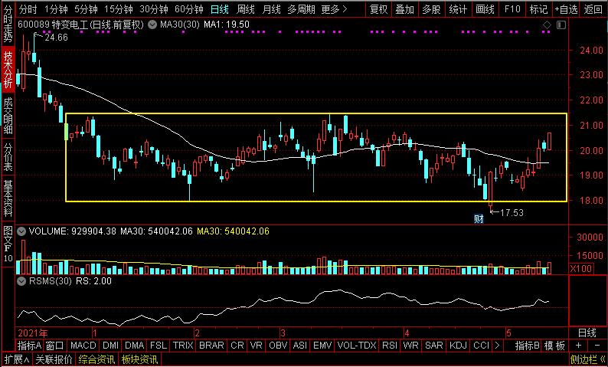Screen dimensions: 608x367
Task: Click the 返回 back button
Action: click(593, 9)
